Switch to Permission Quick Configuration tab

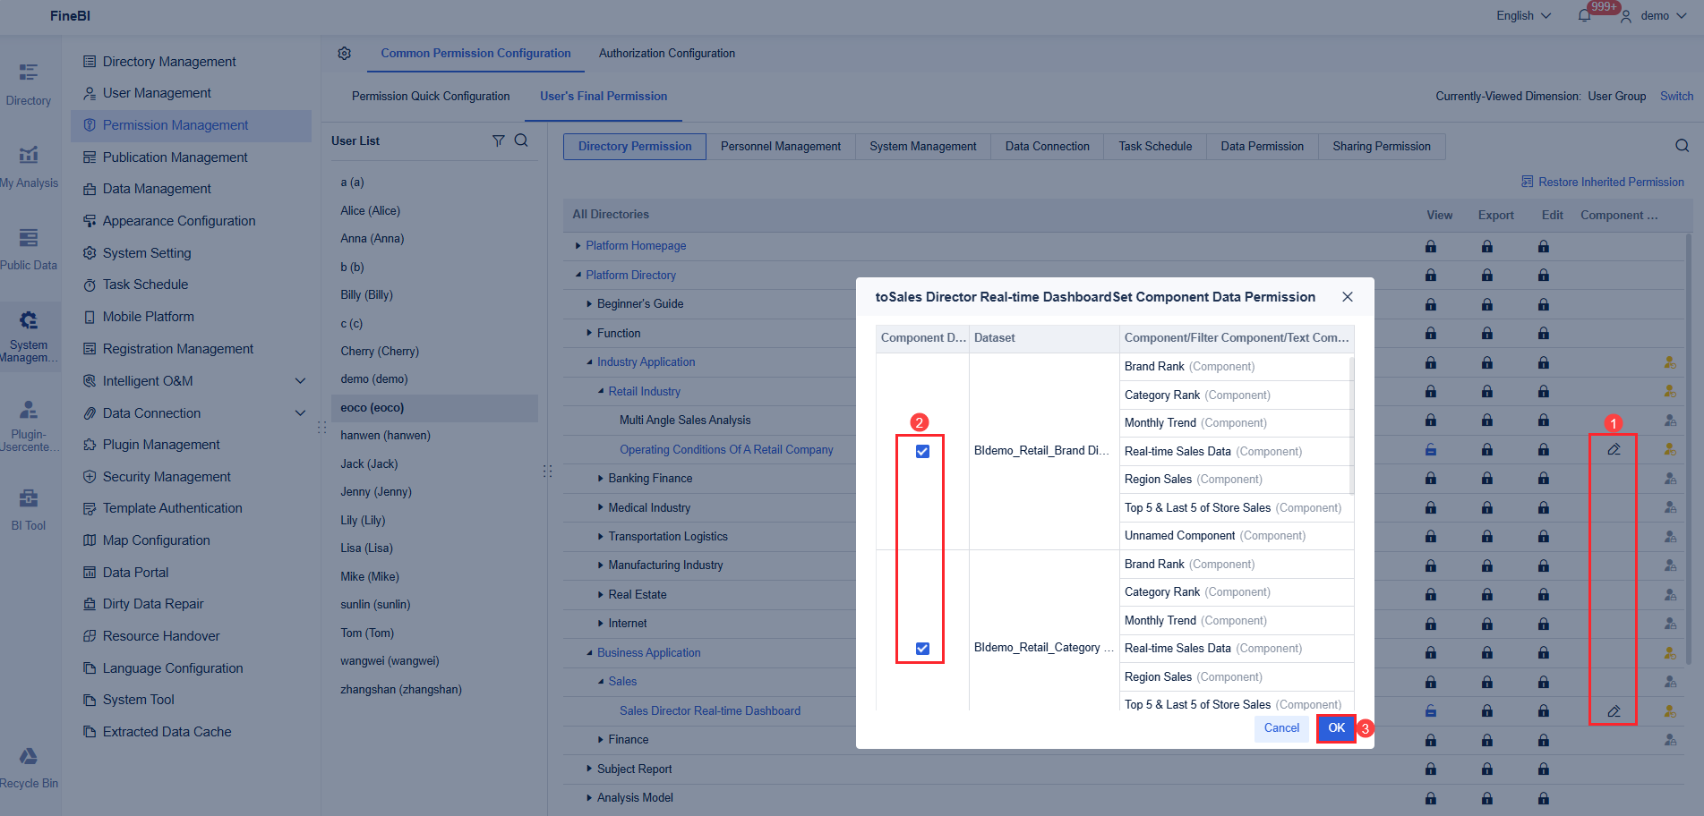point(431,97)
